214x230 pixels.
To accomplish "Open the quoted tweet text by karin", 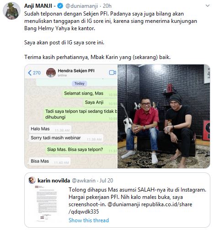I will coord(137,201).
